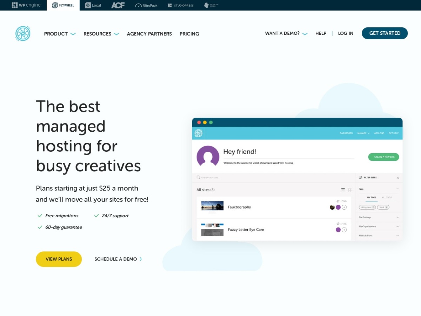Click the 1 TAG label on Fuzzy Letter
This screenshot has width=421, height=316.
[x=342, y=224]
